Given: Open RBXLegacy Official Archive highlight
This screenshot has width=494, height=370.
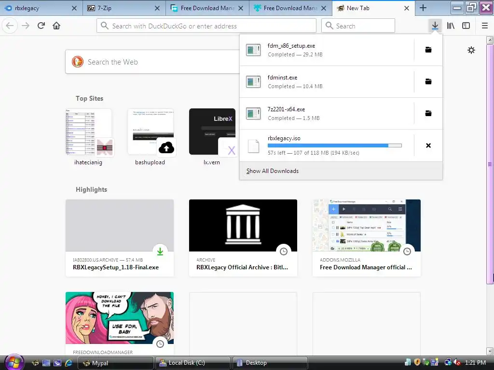Looking at the screenshot, I should tap(243, 238).
